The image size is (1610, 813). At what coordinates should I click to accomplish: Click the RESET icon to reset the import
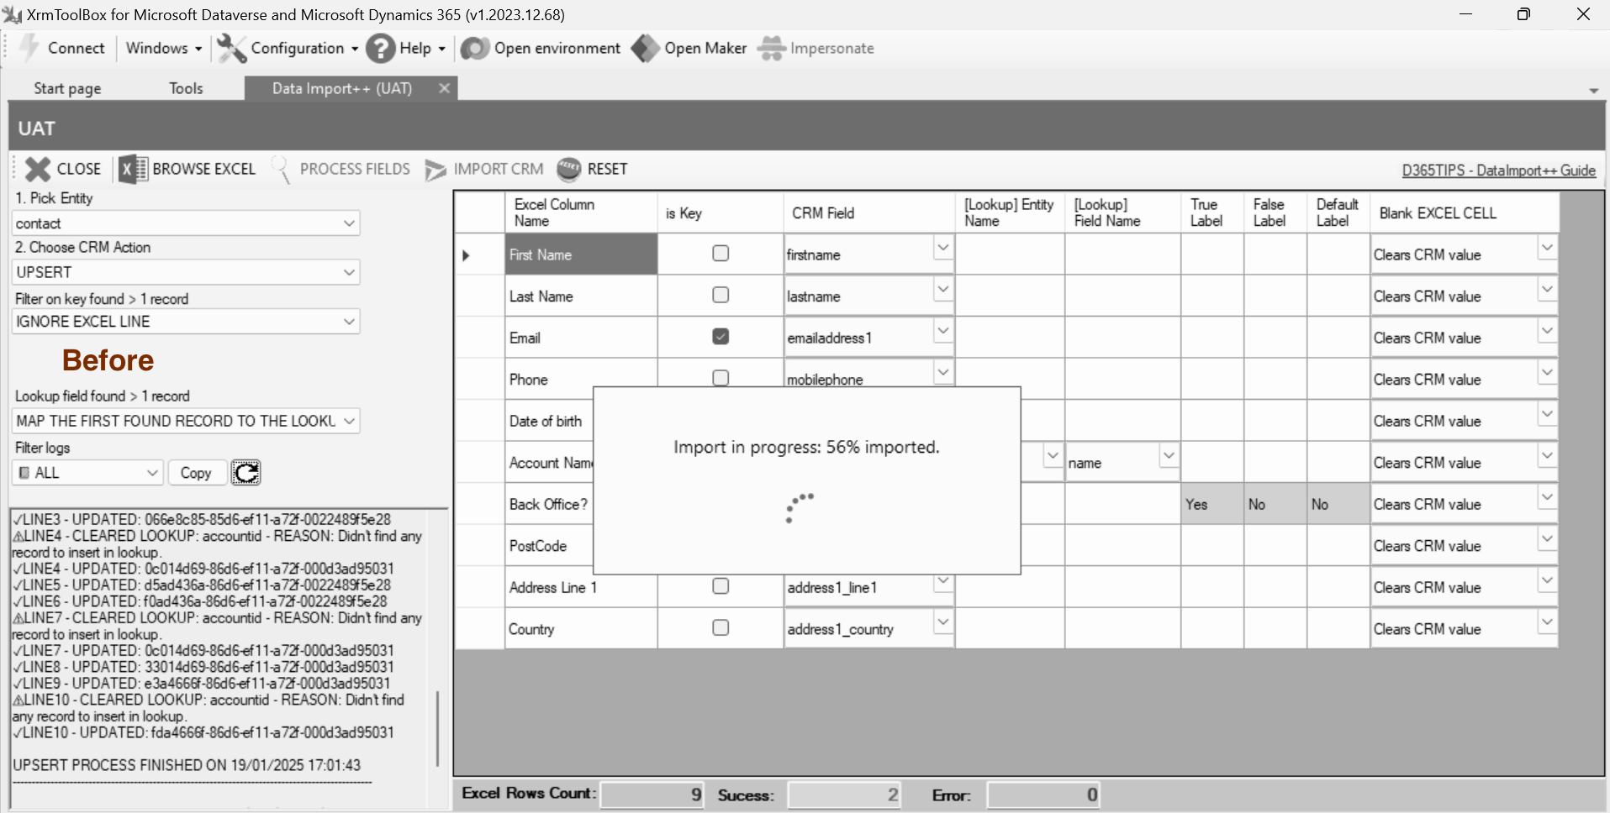pos(569,169)
